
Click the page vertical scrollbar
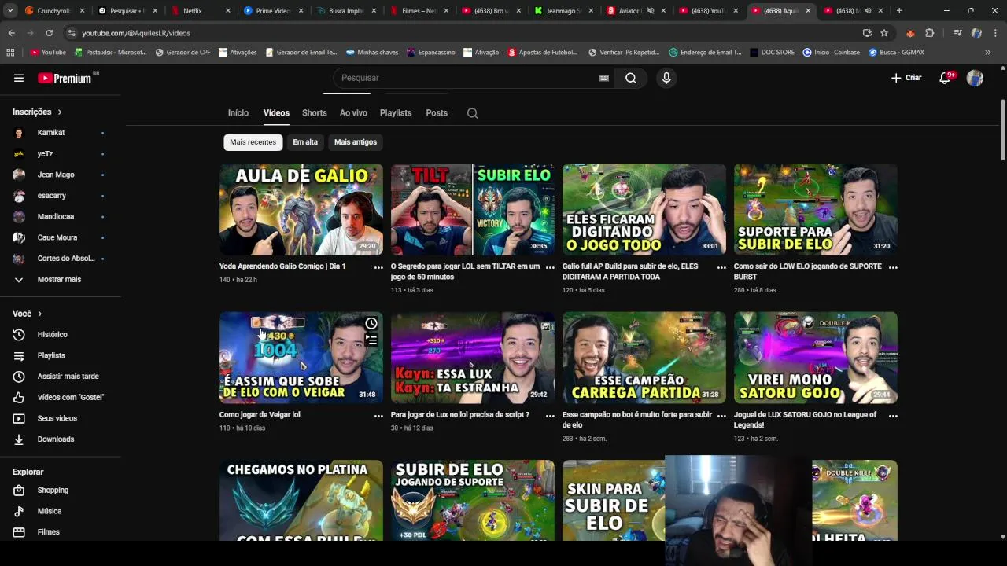coord(1002,130)
